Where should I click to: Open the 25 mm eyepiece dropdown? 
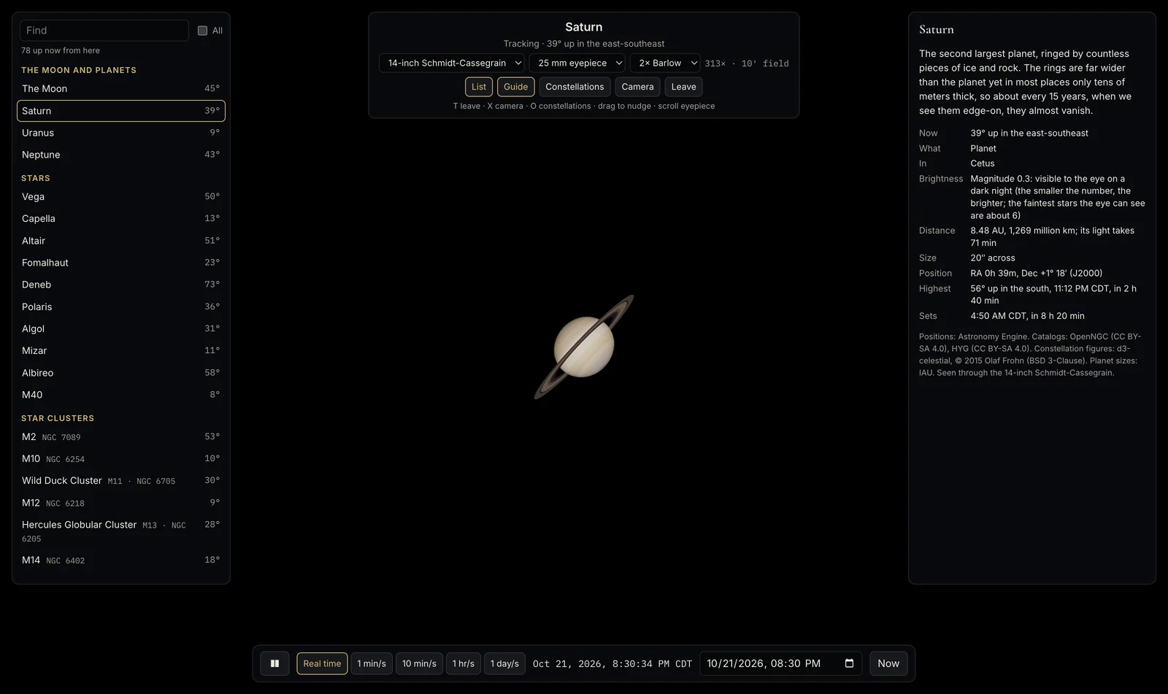pyautogui.click(x=577, y=63)
